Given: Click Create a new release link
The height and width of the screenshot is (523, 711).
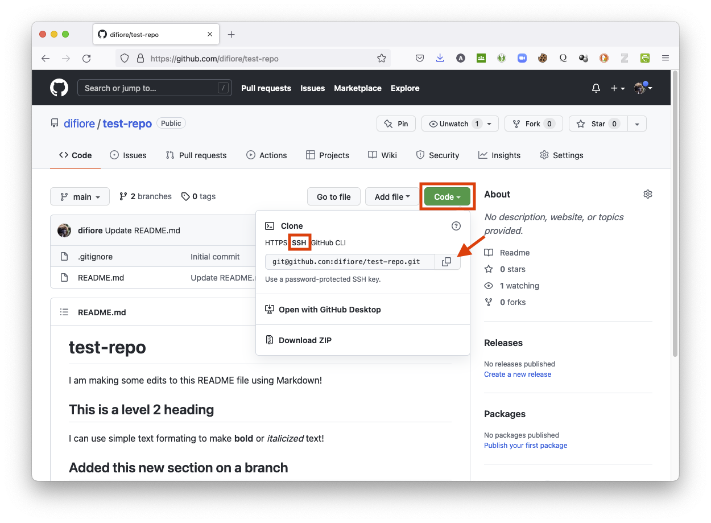Looking at the screenshot, I should (x=517, y=374).
